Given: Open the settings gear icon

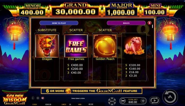Looking at the screenshot, I should point(38,98).
